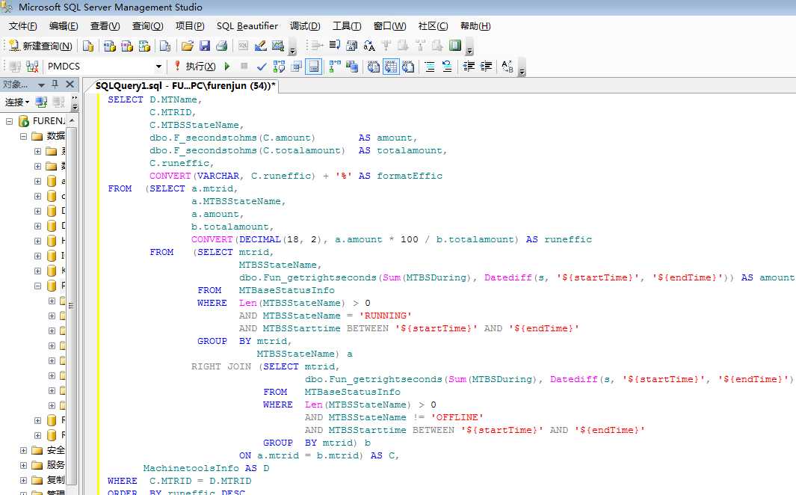This screenshot has width=796, height=495.
Task: Collapse the FUREN server node
Action: click(x=9, y=121)
